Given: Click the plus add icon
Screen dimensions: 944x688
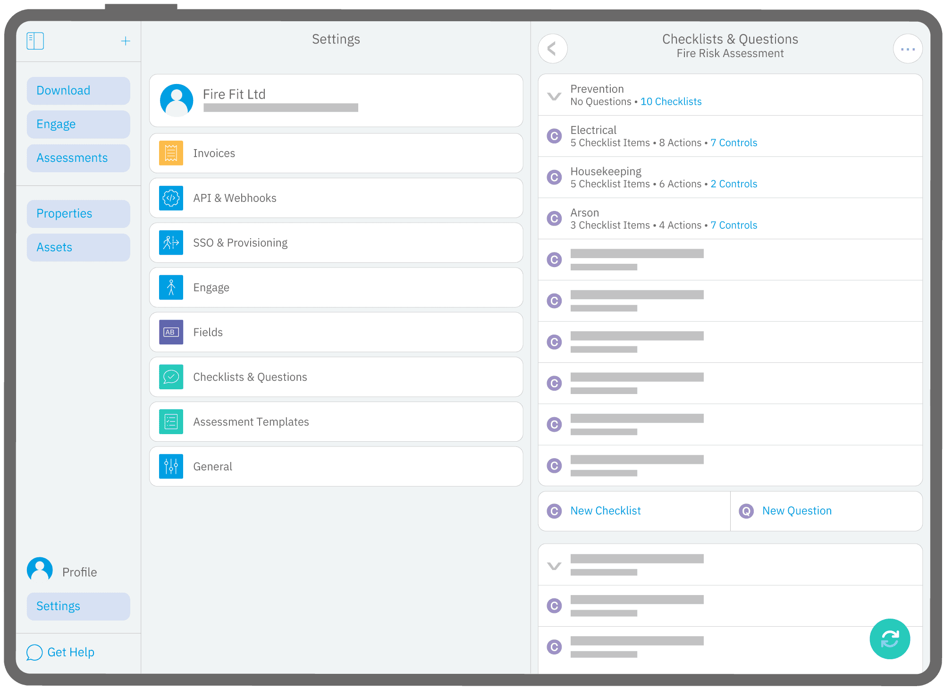Looking at the screenshot, I should [x=126, y=41].
